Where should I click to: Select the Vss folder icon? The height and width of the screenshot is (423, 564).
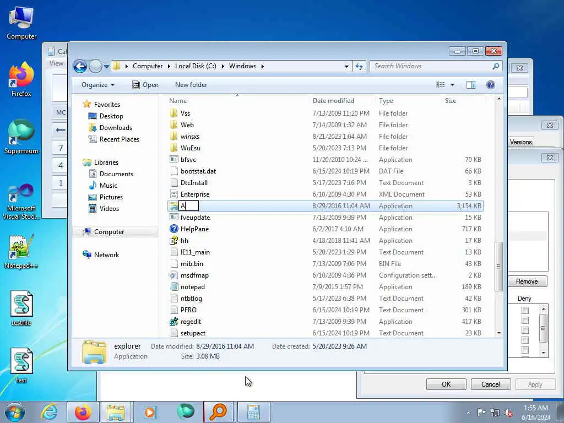click(x=173, y=113)
